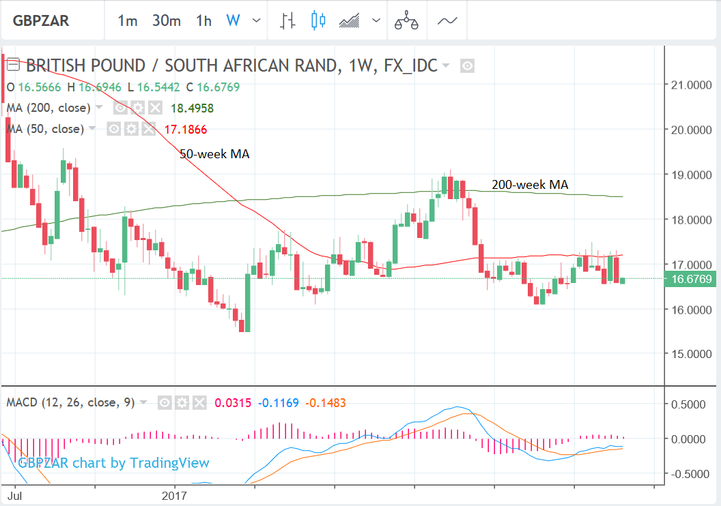Click the wavy line icon in toolbar
Image resolution: width=721 pixels, height=506 pixels.
(447, 20)
